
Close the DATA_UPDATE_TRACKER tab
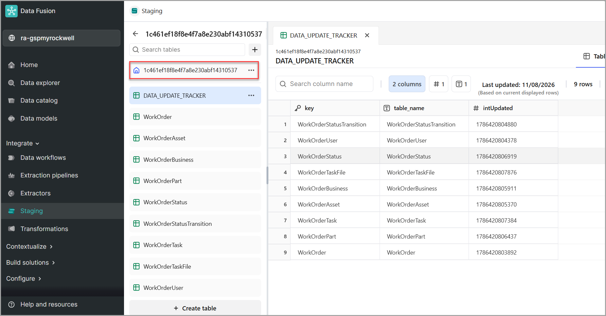coord(367,35)
